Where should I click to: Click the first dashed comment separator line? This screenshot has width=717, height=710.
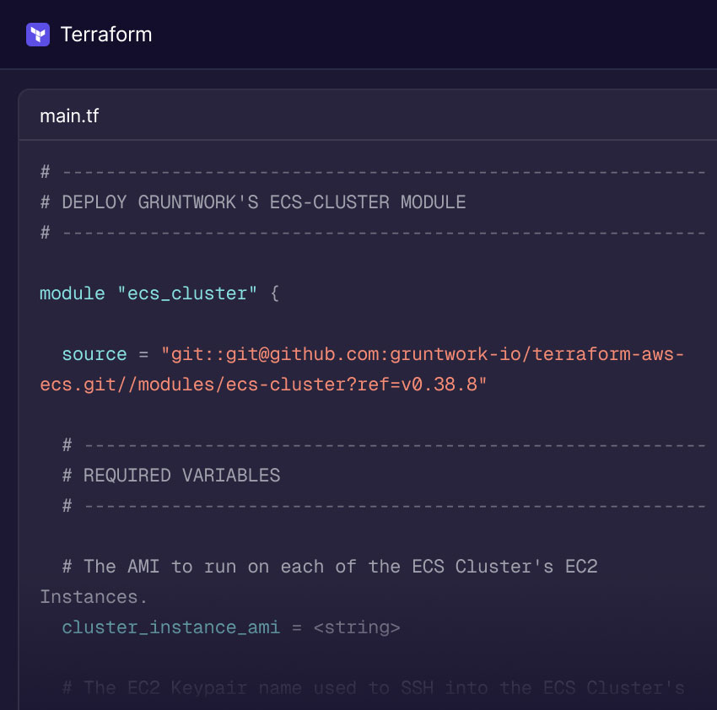point(373,172)
